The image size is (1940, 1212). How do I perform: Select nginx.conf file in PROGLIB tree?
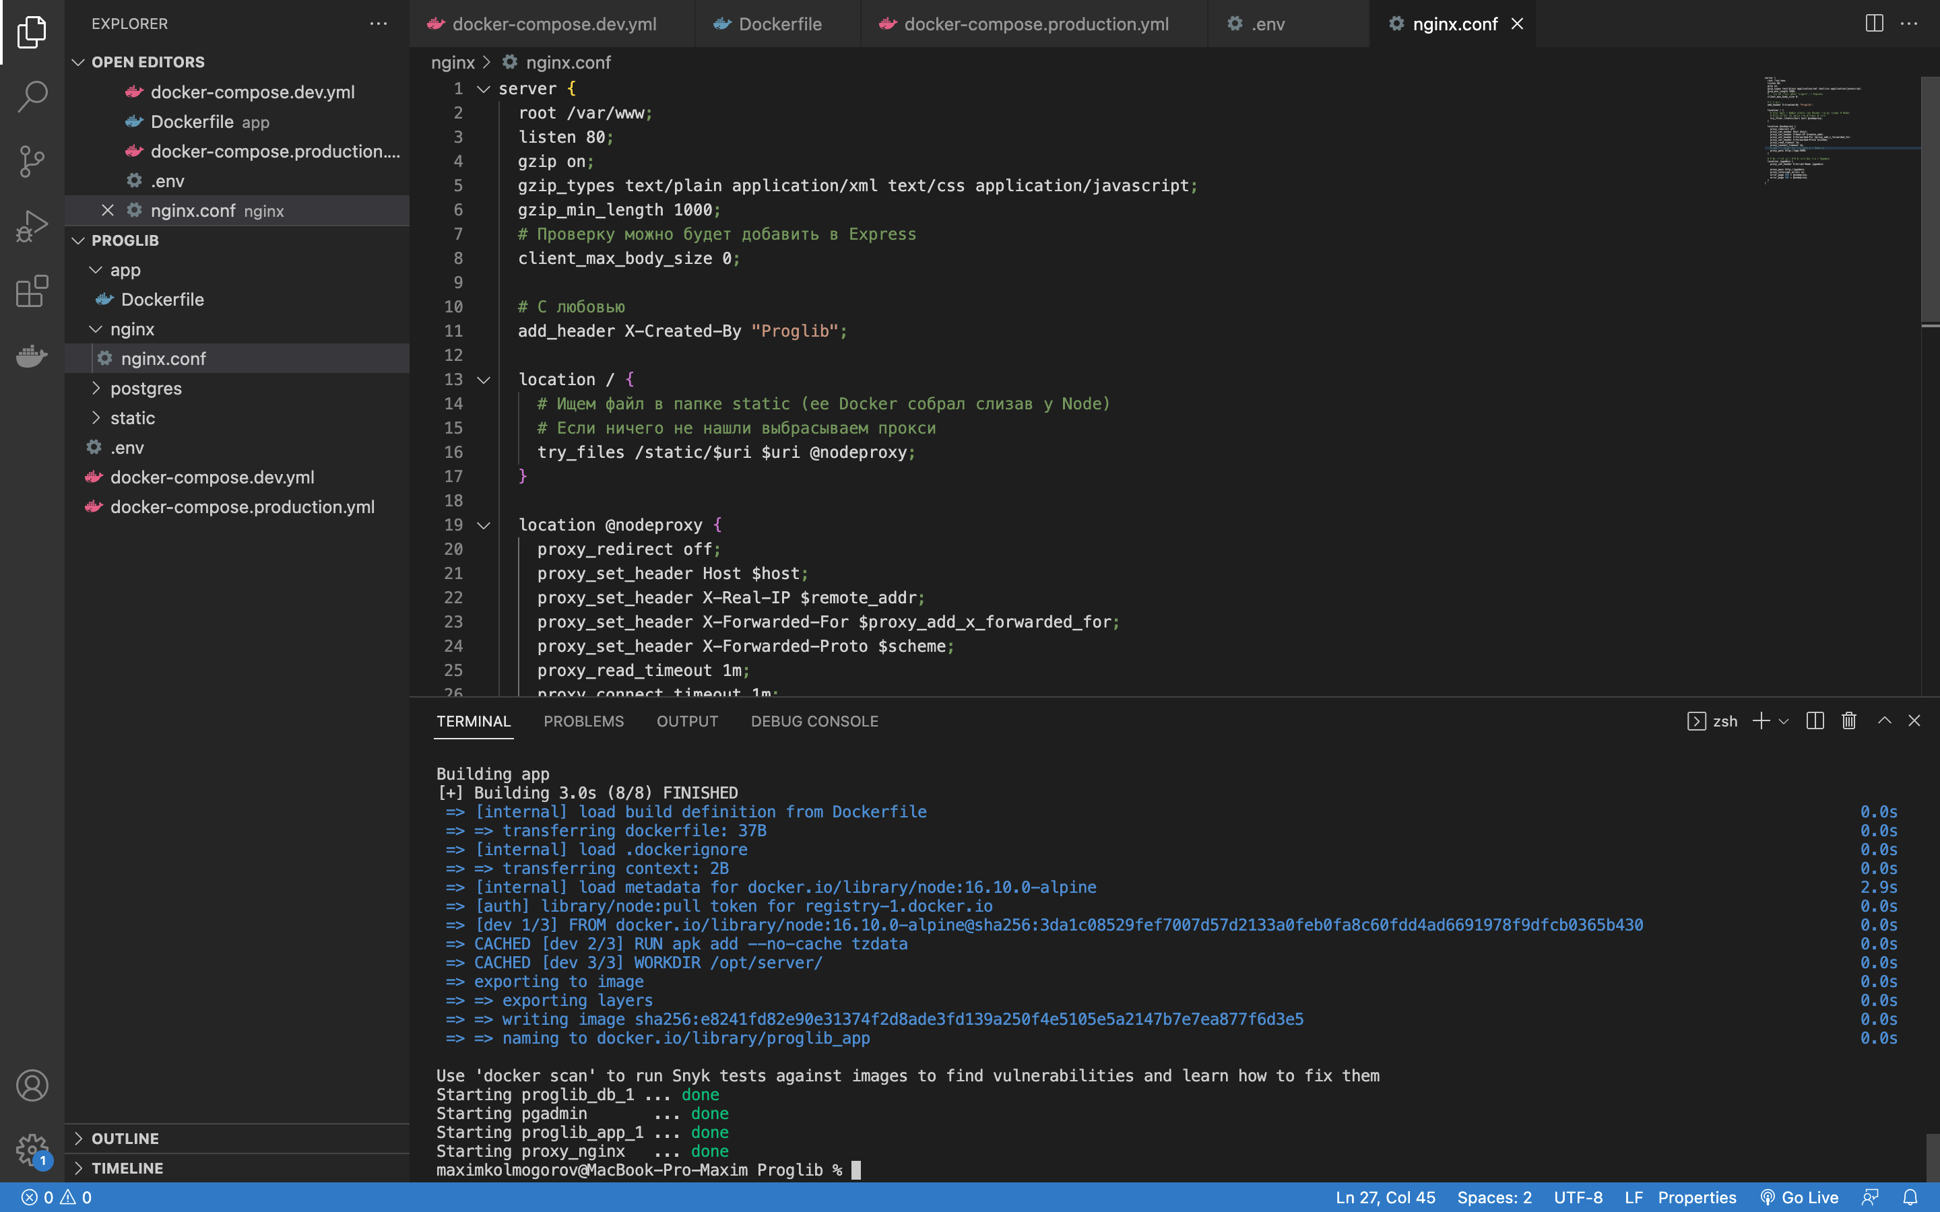(x=236, y=359)
